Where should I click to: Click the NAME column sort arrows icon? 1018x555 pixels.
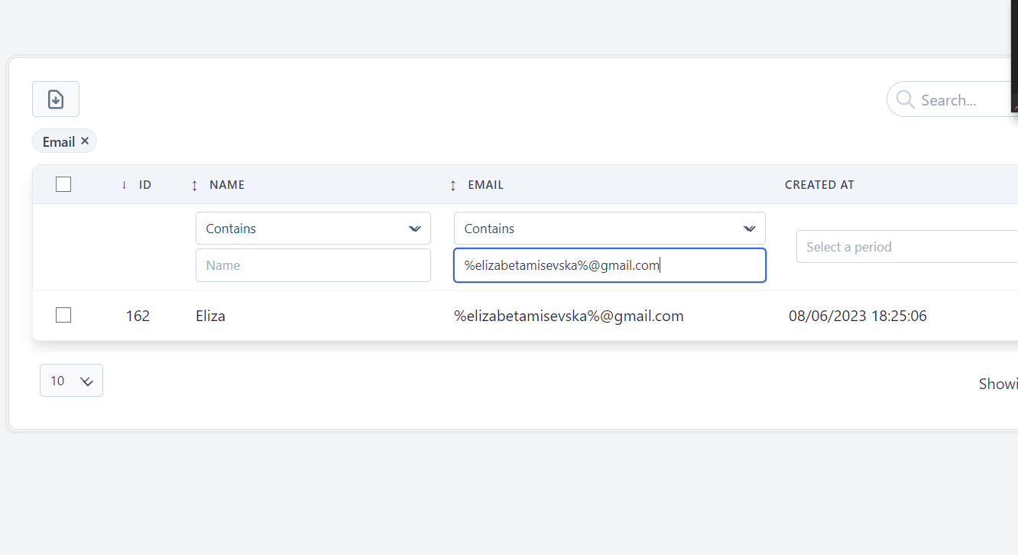194,185
